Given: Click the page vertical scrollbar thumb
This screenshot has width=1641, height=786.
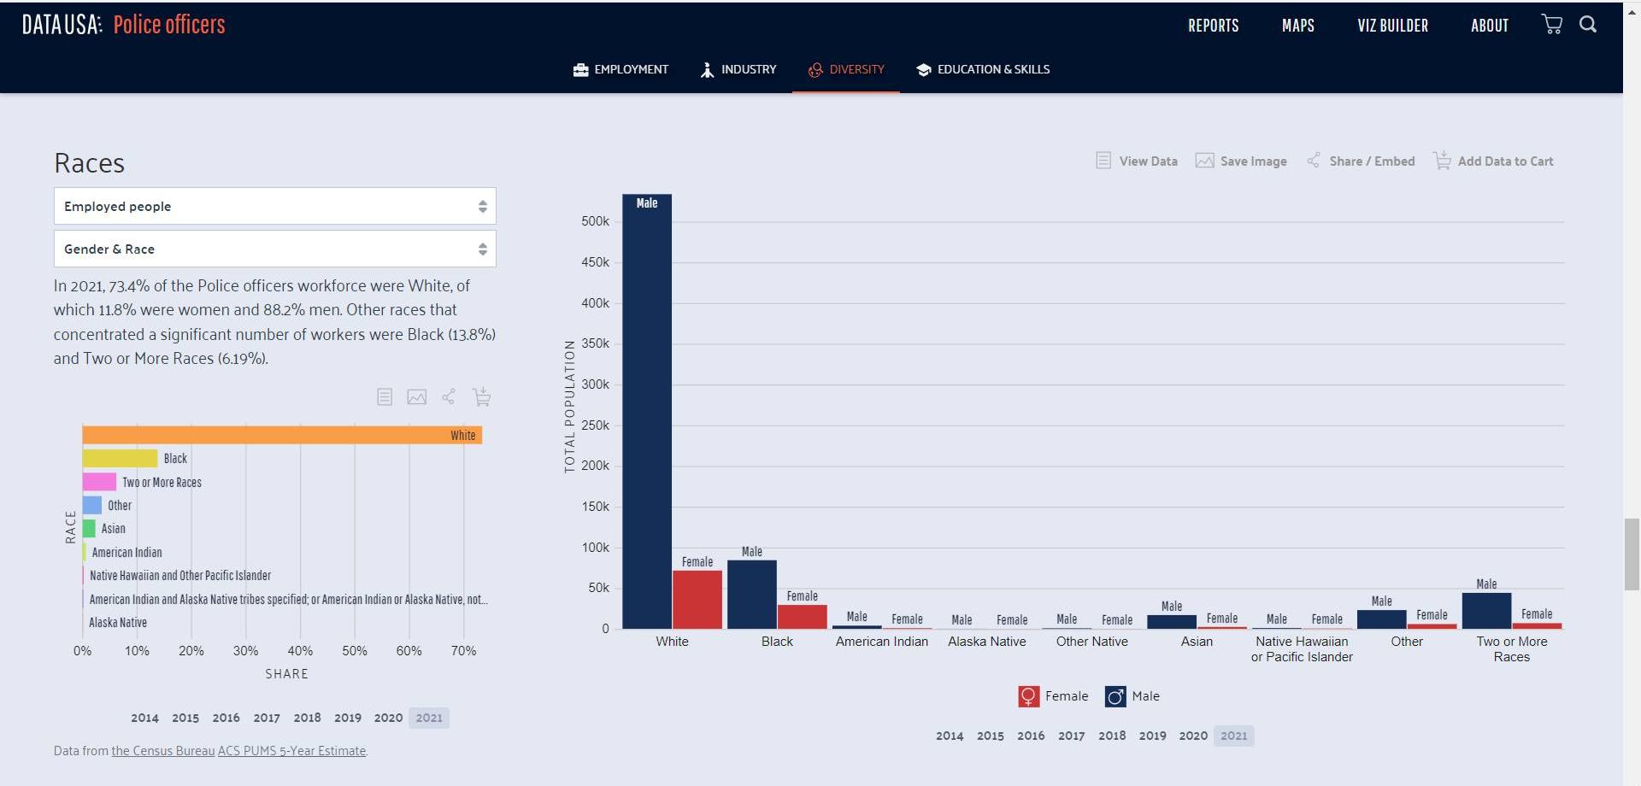Looking at the screenshot, I should 1632,554.
